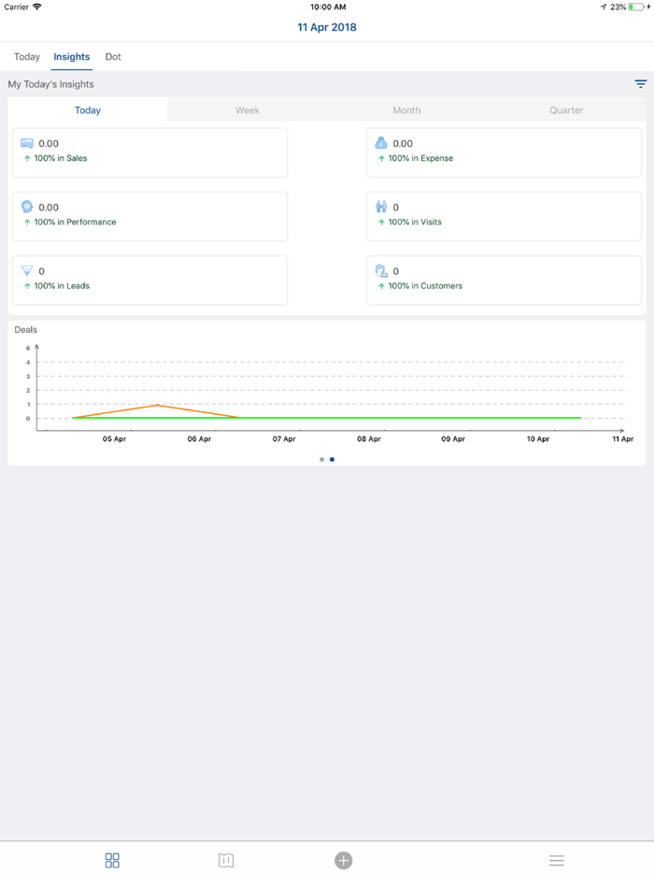Tap the Visits people icon
This screenshot has height=873, width=654.
(381, 207)
